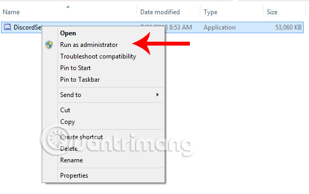Image resolution: width=309 pixels, height=194 pixels.
Task: Click the Discord application file icon
Action: (7, 27)
